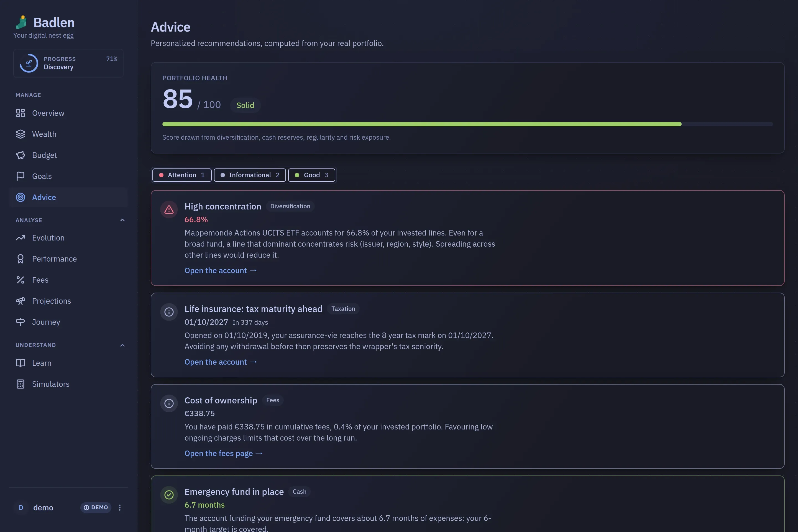798x532 pixels.
Task: Click the 66.8% concentration value
Action: tap(196, 219)
